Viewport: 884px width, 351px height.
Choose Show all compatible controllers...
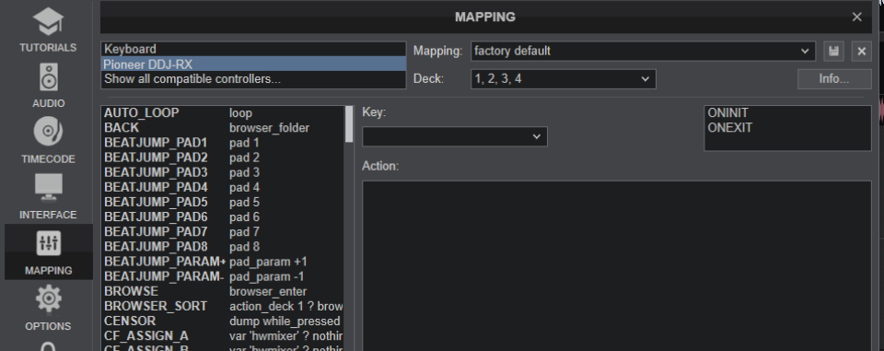click(x=253, y=79)
